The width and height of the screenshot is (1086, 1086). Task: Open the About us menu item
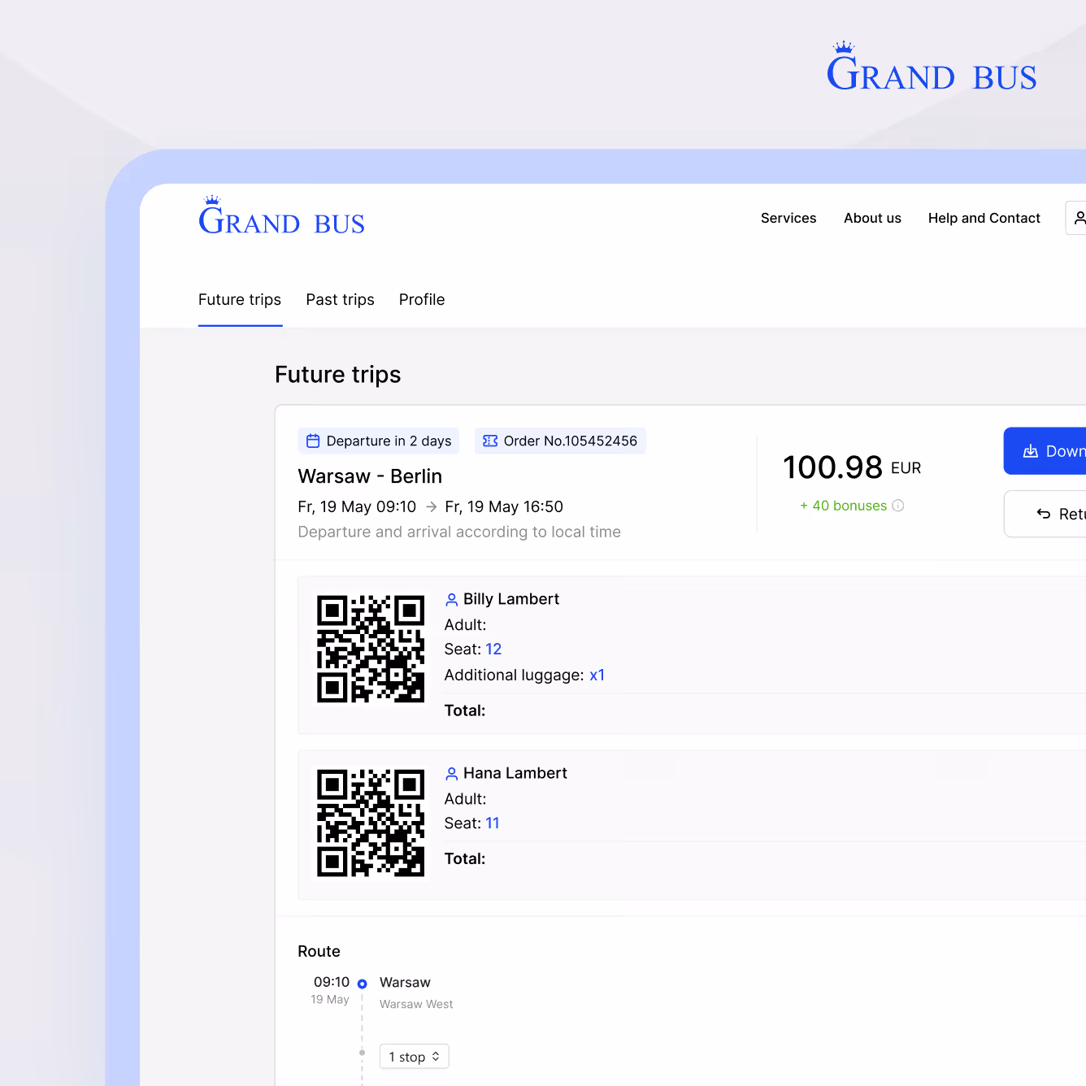pyautogui.click(x=872, y=218)
